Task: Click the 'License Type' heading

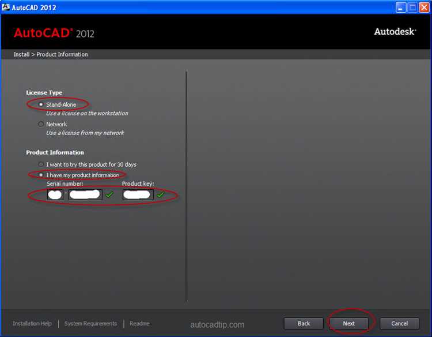Action: pos(44,93)
